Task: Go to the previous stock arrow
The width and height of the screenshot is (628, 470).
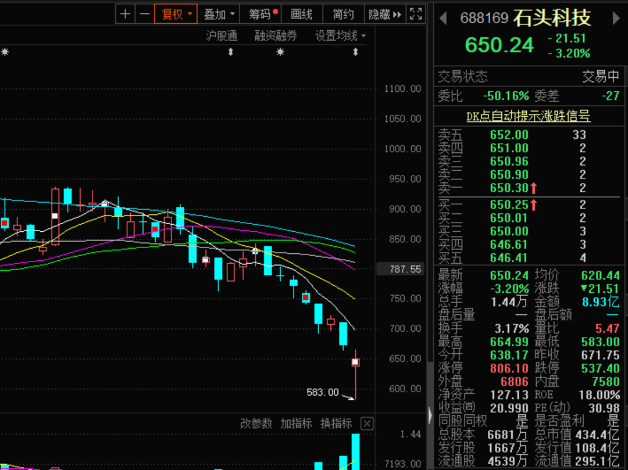Action: coord(443,19)
